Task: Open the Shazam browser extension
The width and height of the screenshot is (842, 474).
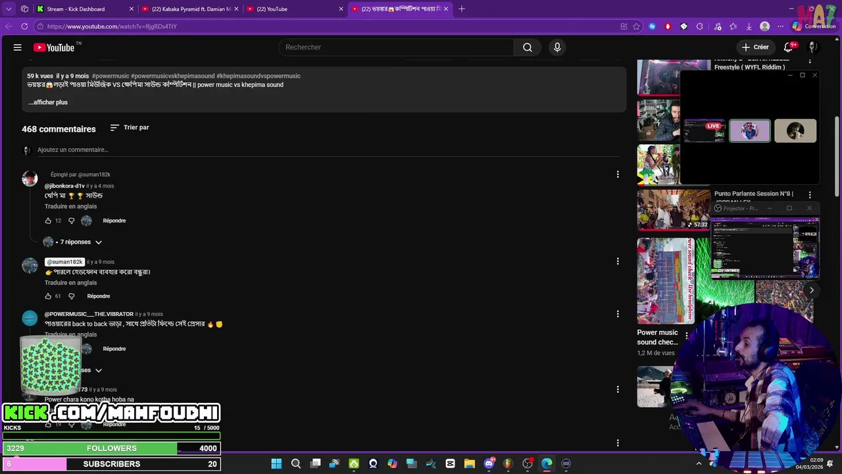Action: tap(652, 26)
